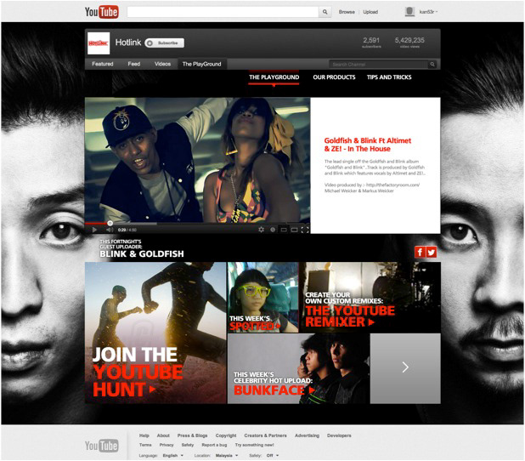Viewport: 525px width, 461px height.
Task: Share on Twitter icon
Action: [432, 252]
